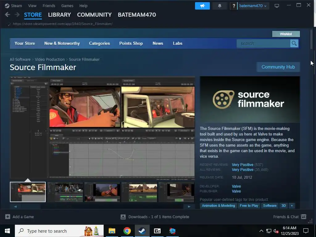Open Google Chrome from taskbar

[127, 231]
